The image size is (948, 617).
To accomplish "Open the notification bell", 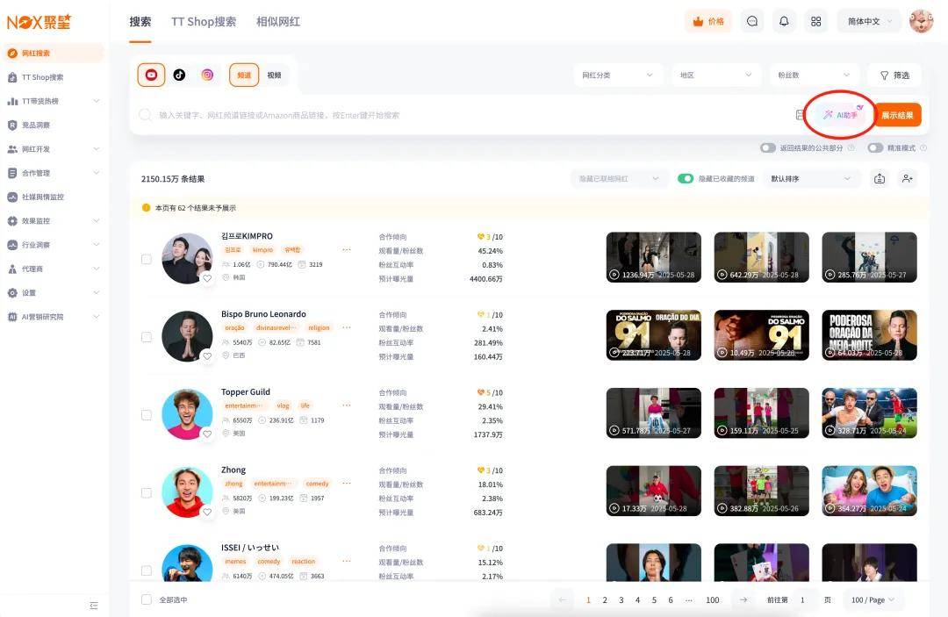I will click(x=784, y=22).
